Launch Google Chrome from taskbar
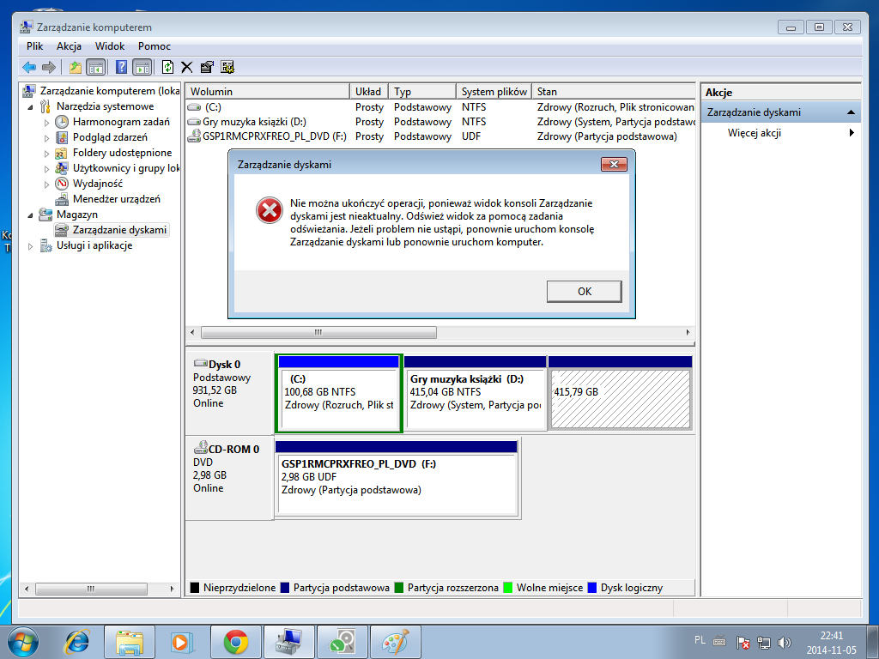The width and height of the screenshot is (879, 659). click(x=235, y=642)
